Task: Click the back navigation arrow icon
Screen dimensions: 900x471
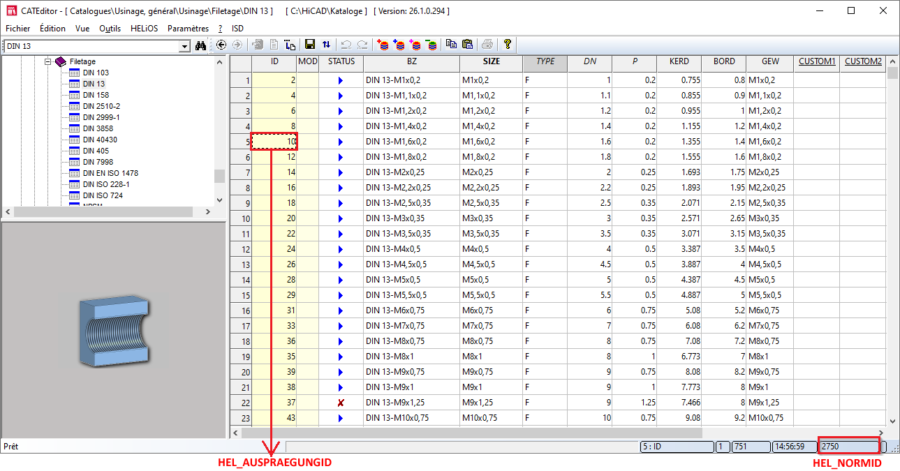Action: coord(221,45)
